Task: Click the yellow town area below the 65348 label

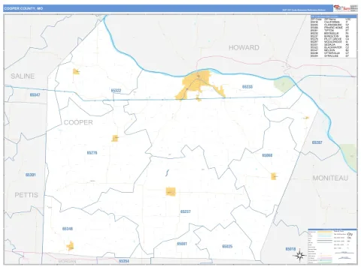Action: [71, 246]
